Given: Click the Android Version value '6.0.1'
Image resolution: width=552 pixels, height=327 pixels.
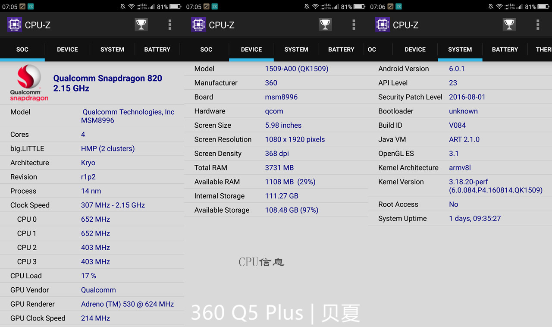Looking at the screenshot, I should [x=457, y=69].
